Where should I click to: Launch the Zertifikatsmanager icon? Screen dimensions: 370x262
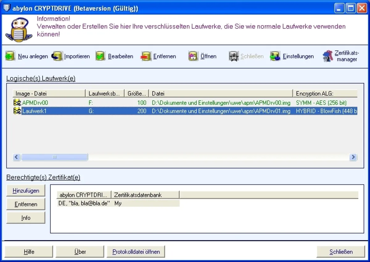(328, 56)
